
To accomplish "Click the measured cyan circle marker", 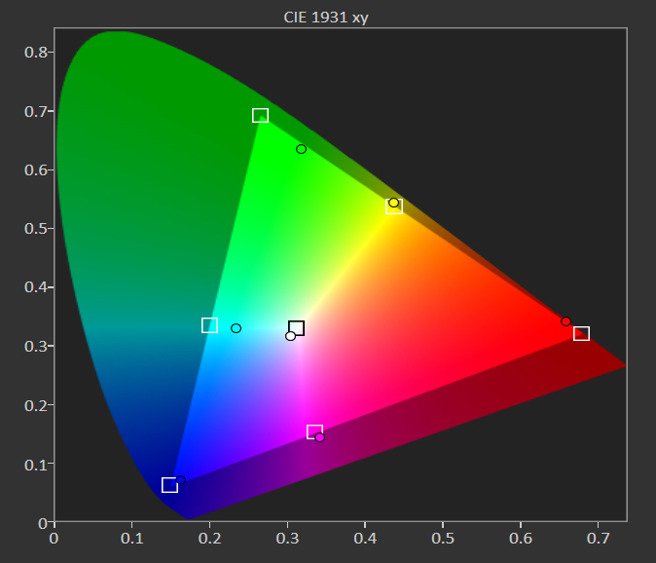I will 236,328.
